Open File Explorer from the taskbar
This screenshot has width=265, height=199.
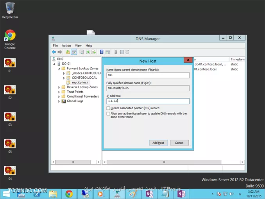(53, 194)
